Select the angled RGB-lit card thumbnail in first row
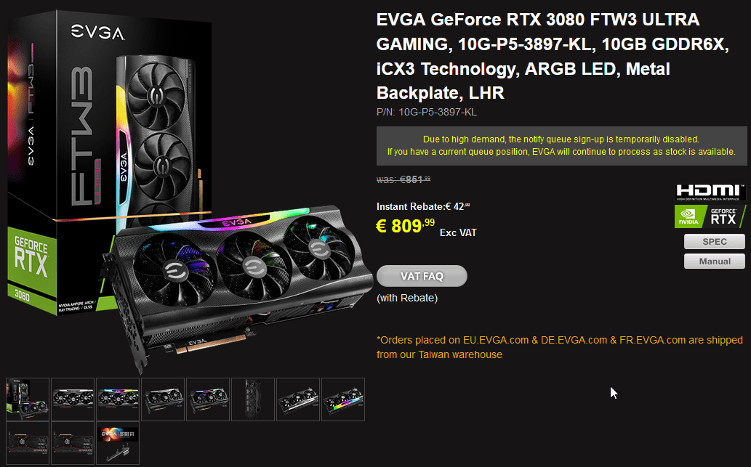The width and height of the screenshot is (751, 467). click(x=208, y=399)
